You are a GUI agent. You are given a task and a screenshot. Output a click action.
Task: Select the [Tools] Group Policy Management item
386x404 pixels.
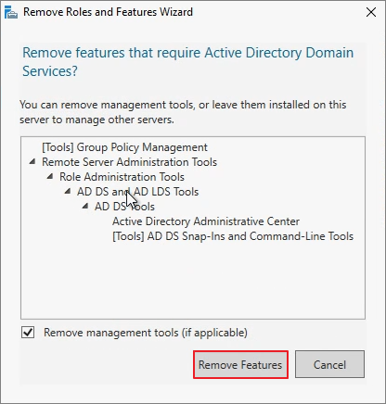124,147
